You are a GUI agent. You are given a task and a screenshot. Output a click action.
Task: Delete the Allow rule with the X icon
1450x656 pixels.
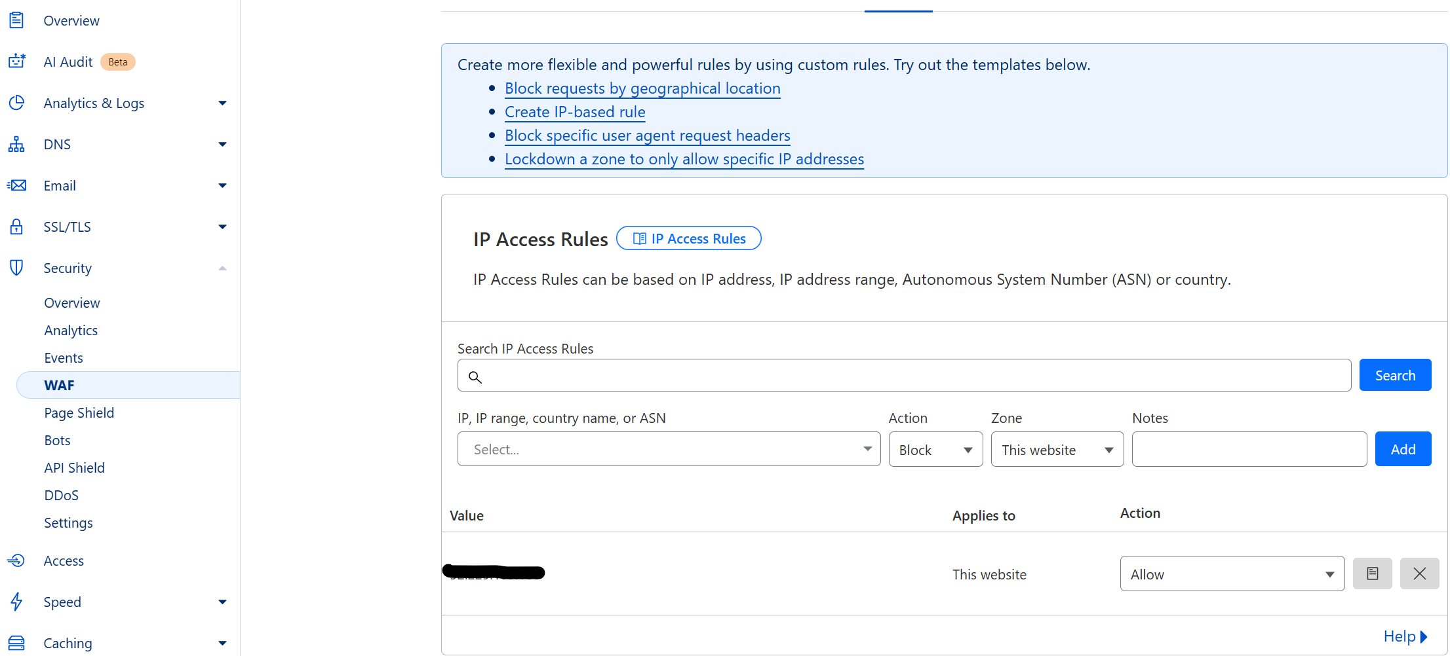[x=1420, y=574]
